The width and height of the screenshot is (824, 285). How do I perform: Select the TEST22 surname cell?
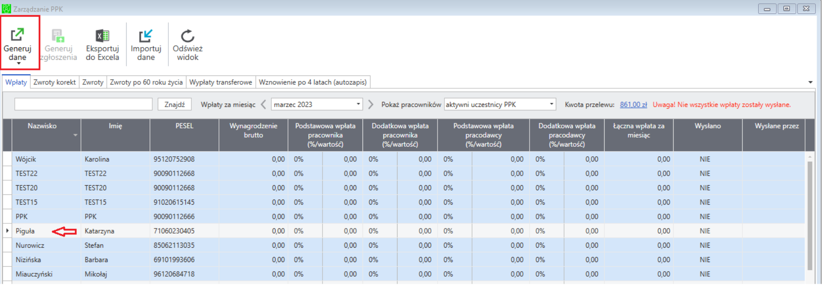pos(46,173)
